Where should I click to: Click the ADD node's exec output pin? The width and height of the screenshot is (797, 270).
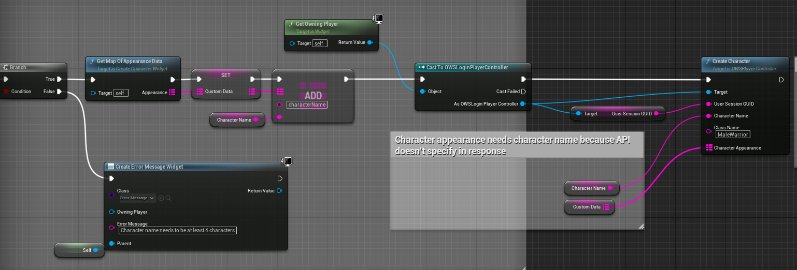(x=346, y=79)
